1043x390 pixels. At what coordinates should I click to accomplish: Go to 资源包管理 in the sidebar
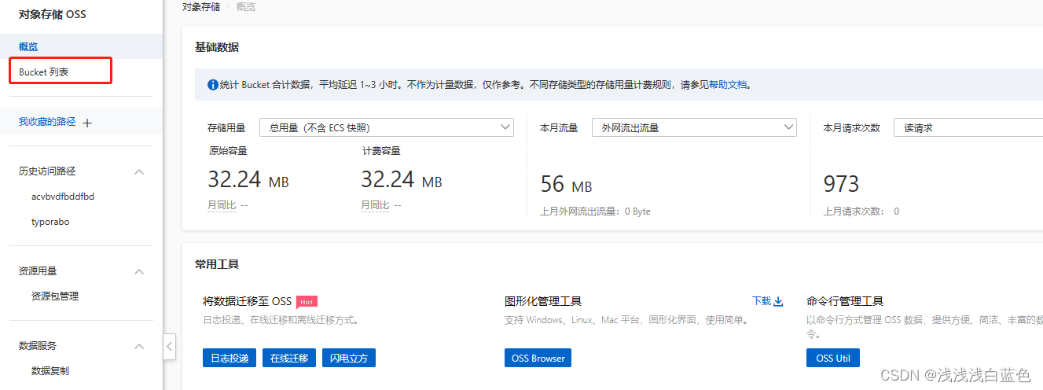tap(55, 296)
